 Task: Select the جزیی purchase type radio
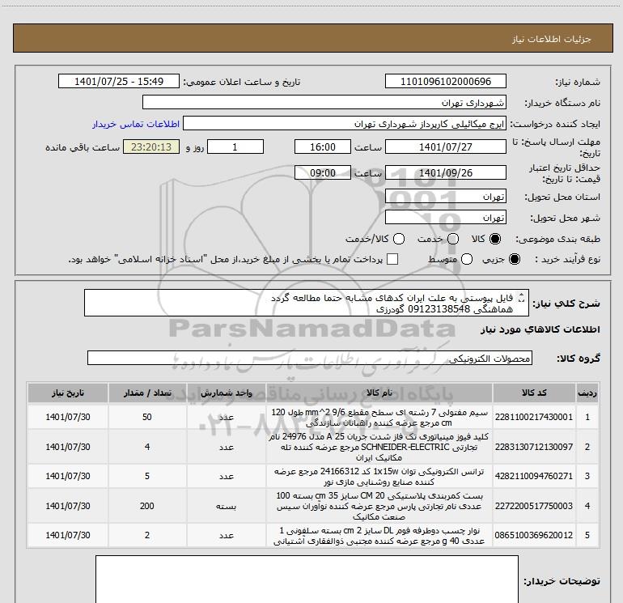click(x=514, y=259)
